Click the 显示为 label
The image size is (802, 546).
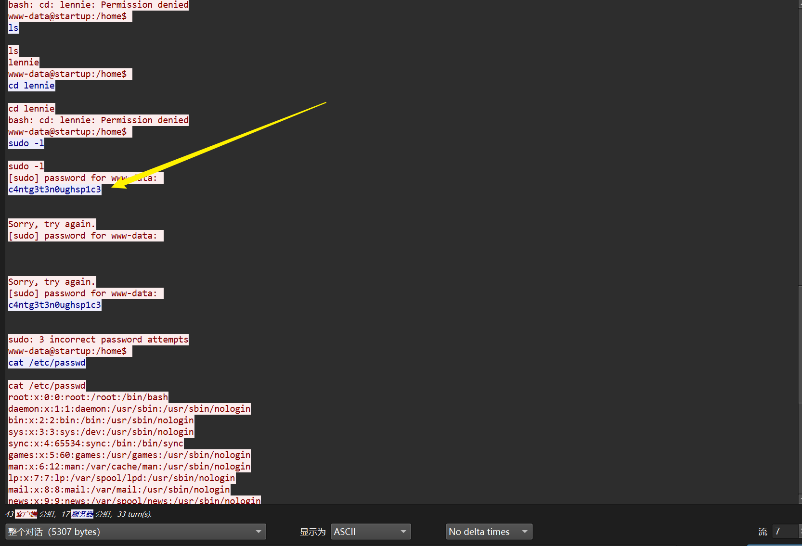[x=313, y=532]
